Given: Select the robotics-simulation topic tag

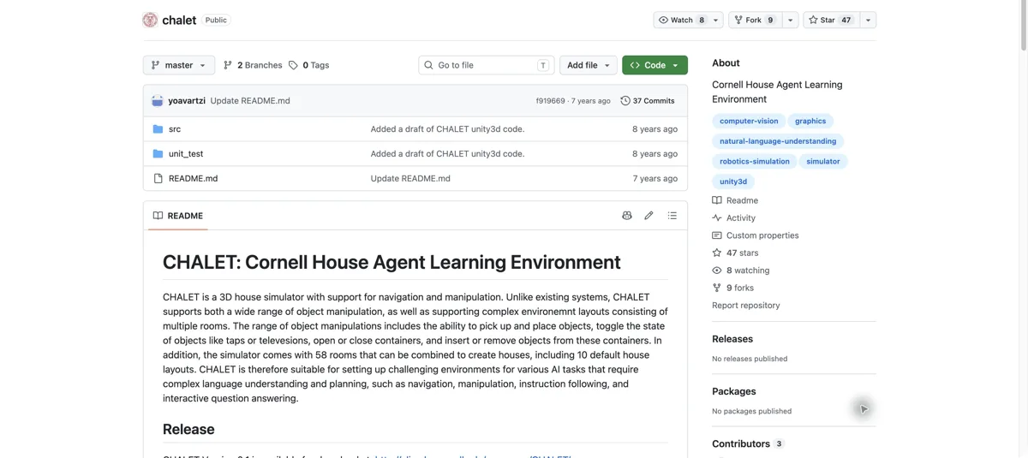Looking at the screenshot, I should [x=755, y=161].
